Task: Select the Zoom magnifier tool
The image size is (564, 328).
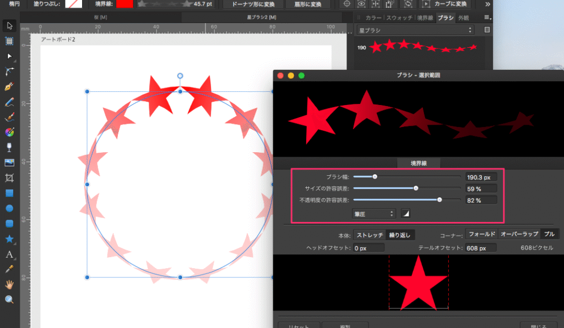Action: pos(9,299)
